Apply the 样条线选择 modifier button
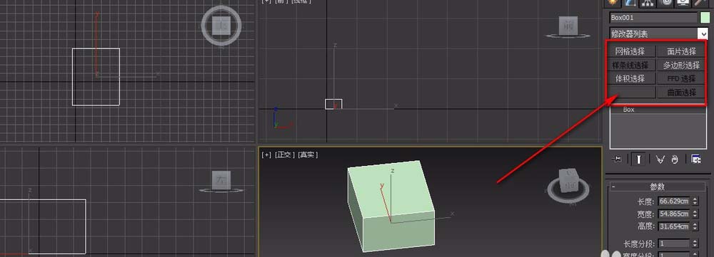Screen dimensions: 714x257 (x=630, y=65)
